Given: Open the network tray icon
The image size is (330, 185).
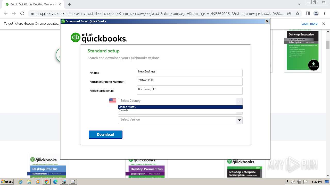Looking at the screenshot, I should click(299, 182).
